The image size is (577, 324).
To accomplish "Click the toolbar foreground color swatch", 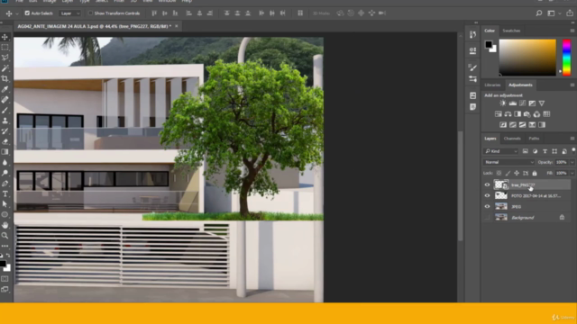I will [x=3, y=264].
